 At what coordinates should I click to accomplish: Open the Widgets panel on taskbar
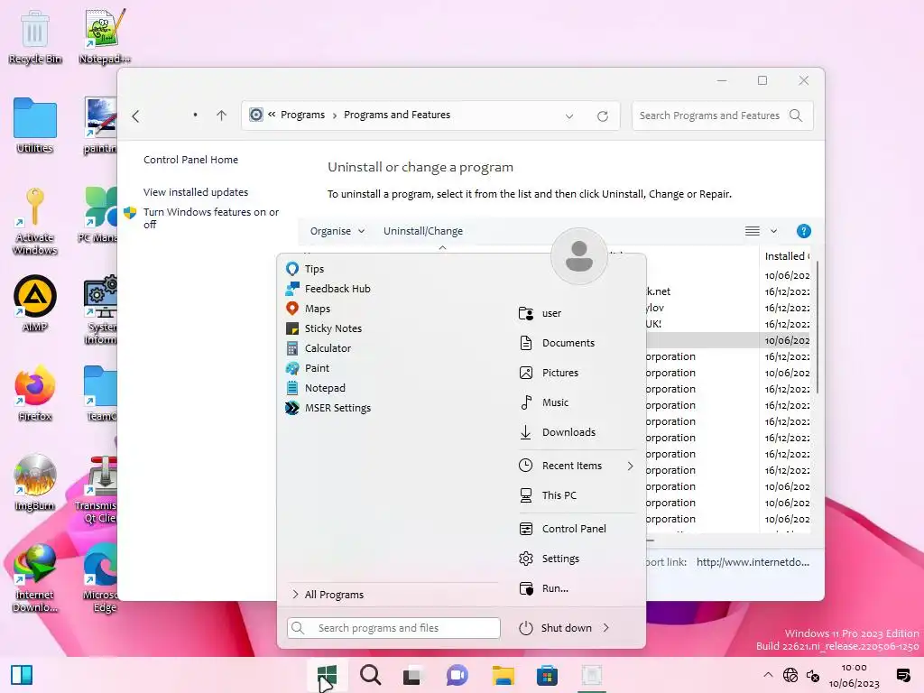22,675
